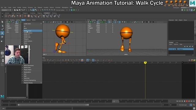Expand the Isolate Select submenu
196x110 pixels.
32,24
